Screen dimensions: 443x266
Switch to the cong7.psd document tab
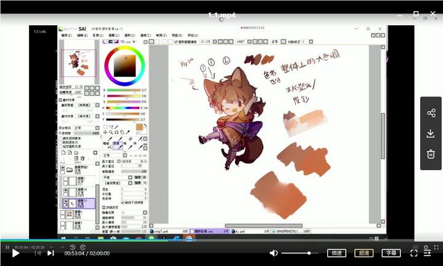point(169,232)
